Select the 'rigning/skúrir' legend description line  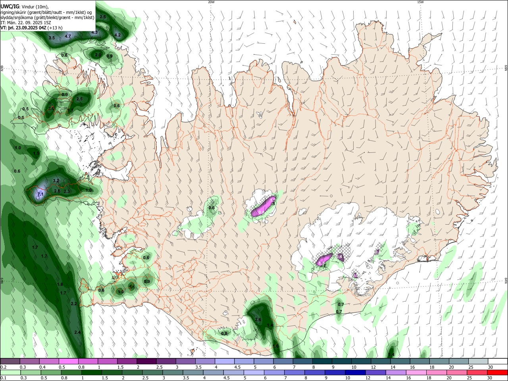point(46,12)
